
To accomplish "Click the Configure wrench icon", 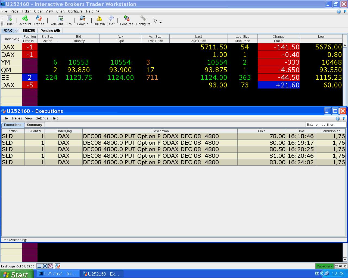I will [x=143, y=21].
